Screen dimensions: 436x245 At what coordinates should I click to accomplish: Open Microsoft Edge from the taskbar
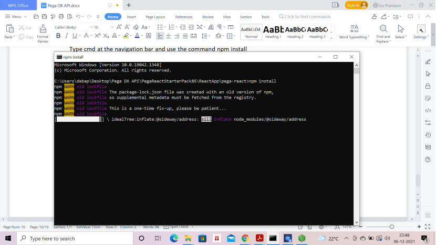tap(174, 238)
